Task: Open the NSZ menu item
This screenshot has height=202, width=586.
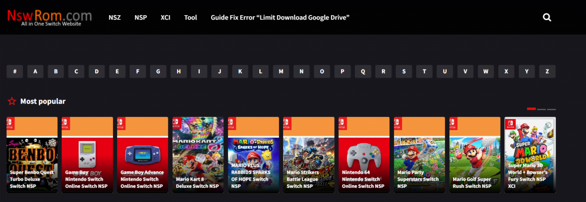Action: (x=114, y=17)
